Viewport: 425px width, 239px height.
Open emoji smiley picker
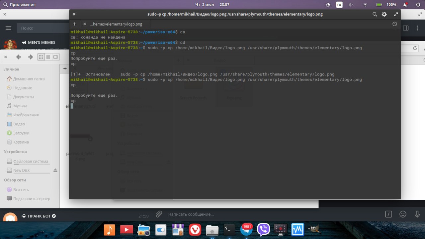tap(403, 214)
